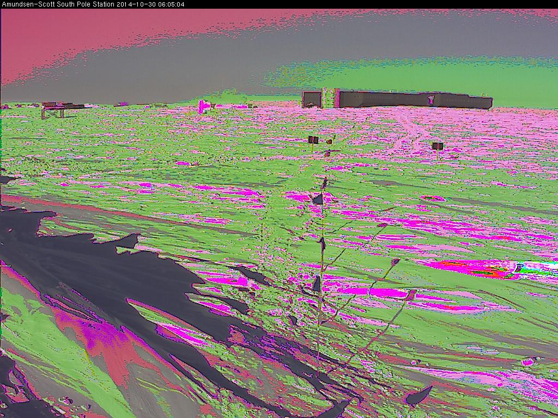Click the lowest dark flag on the pole line
Image resolution: width=558 pixels, height=418 pixels.
point(317,284)
